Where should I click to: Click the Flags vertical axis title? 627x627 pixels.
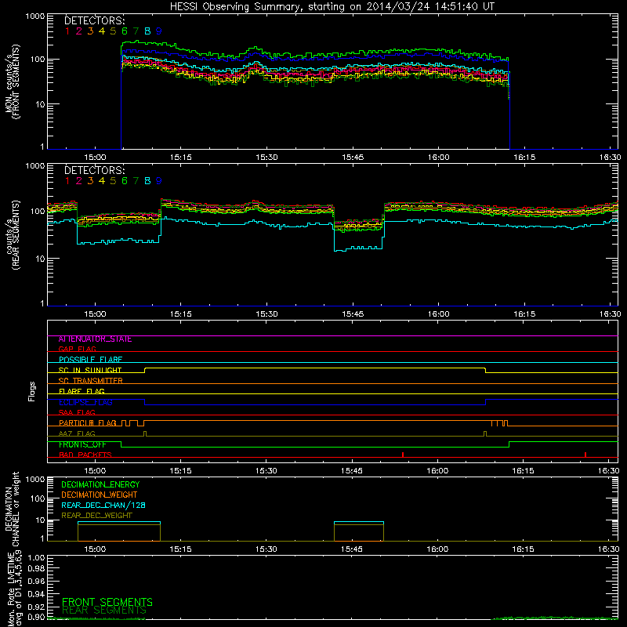pyautogui.click(x=32, y=391)
